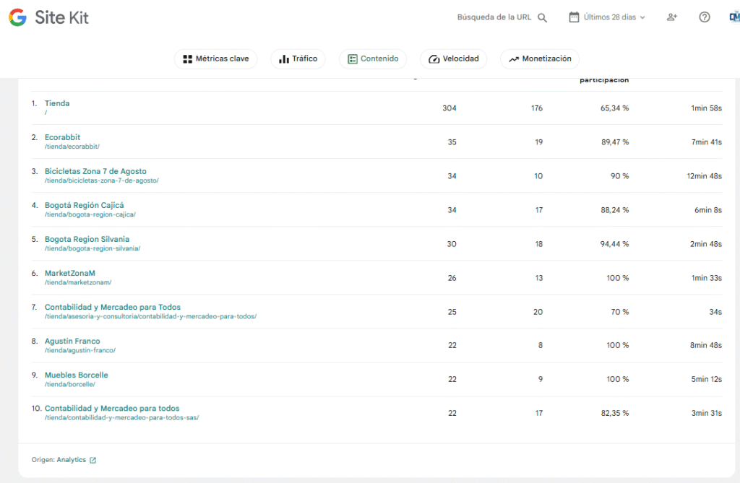Click the /tienda/ecorabbit/ URL text

click(72, 147)
